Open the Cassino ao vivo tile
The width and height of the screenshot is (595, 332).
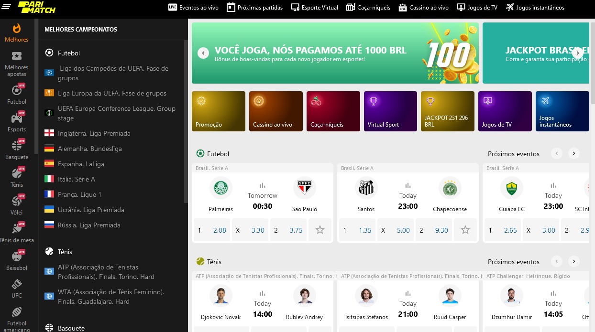point(276,111)
